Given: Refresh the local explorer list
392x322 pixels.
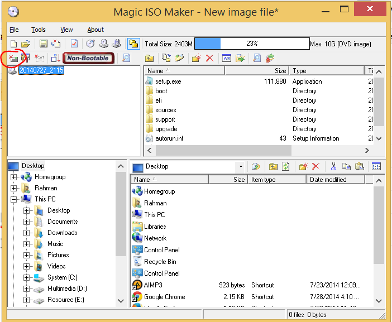Looking at the screenshot, I should pos(286,166).
